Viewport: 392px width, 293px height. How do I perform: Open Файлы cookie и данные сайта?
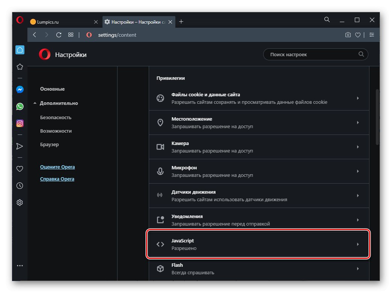(259, 98)
